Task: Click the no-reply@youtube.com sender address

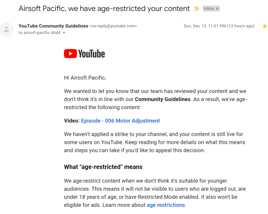Action: (x=113, y=26)
